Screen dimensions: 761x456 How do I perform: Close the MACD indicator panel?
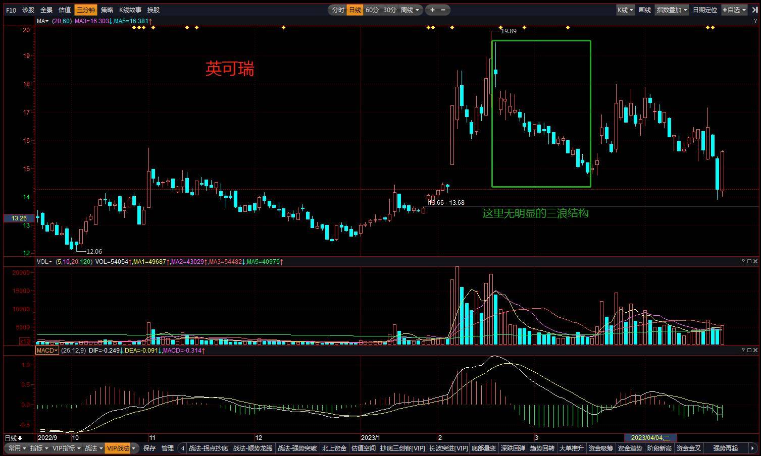click(x=755, y=350)
